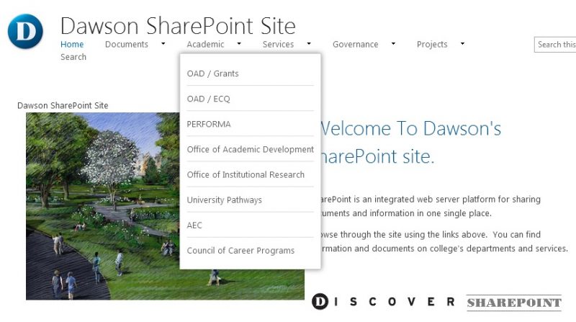
Task: Collapse the Academic dropdown arrow
Action: click(x=239, y=43)
